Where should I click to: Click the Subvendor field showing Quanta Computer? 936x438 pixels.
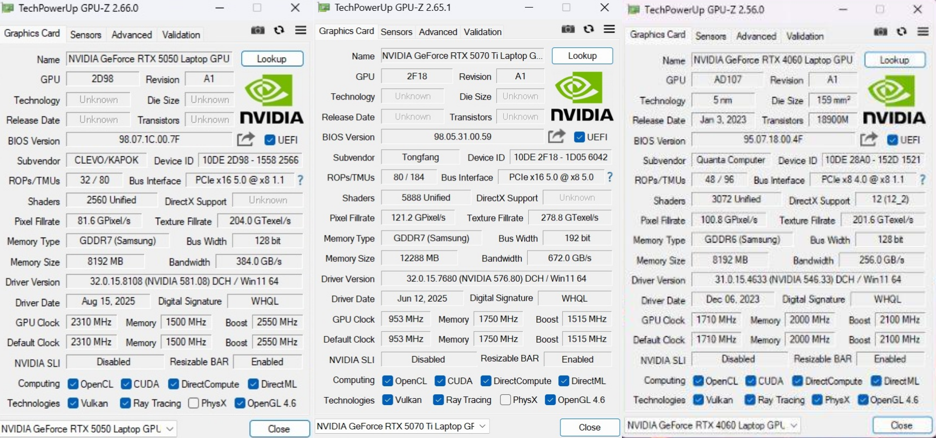[731, 160]
